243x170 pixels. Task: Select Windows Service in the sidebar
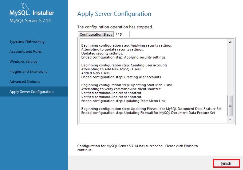(23, 62)
